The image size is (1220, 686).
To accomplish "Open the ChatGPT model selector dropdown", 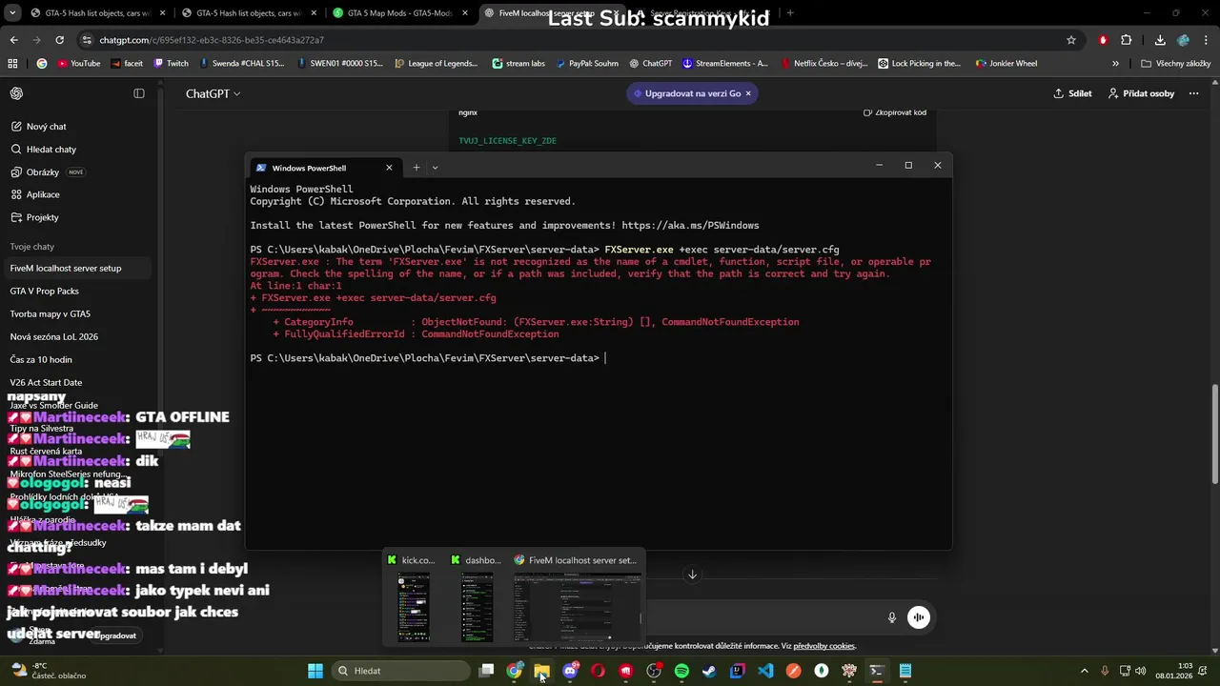I will pyautogui.click(x=213, y=93).
